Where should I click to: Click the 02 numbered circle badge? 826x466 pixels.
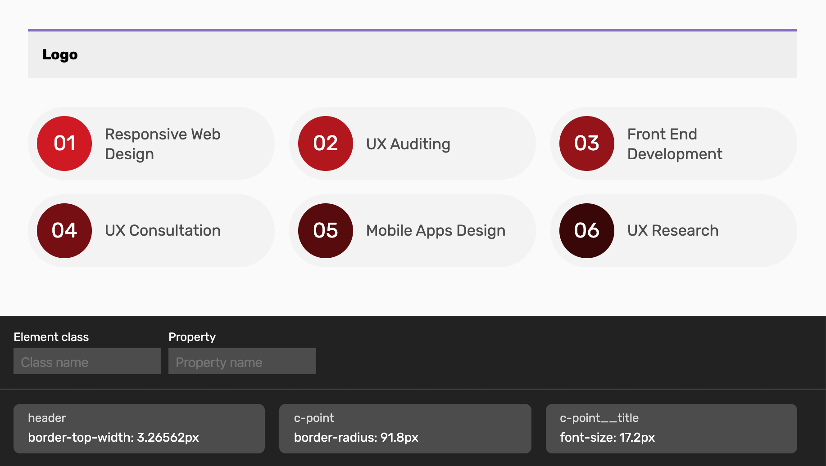326,143
